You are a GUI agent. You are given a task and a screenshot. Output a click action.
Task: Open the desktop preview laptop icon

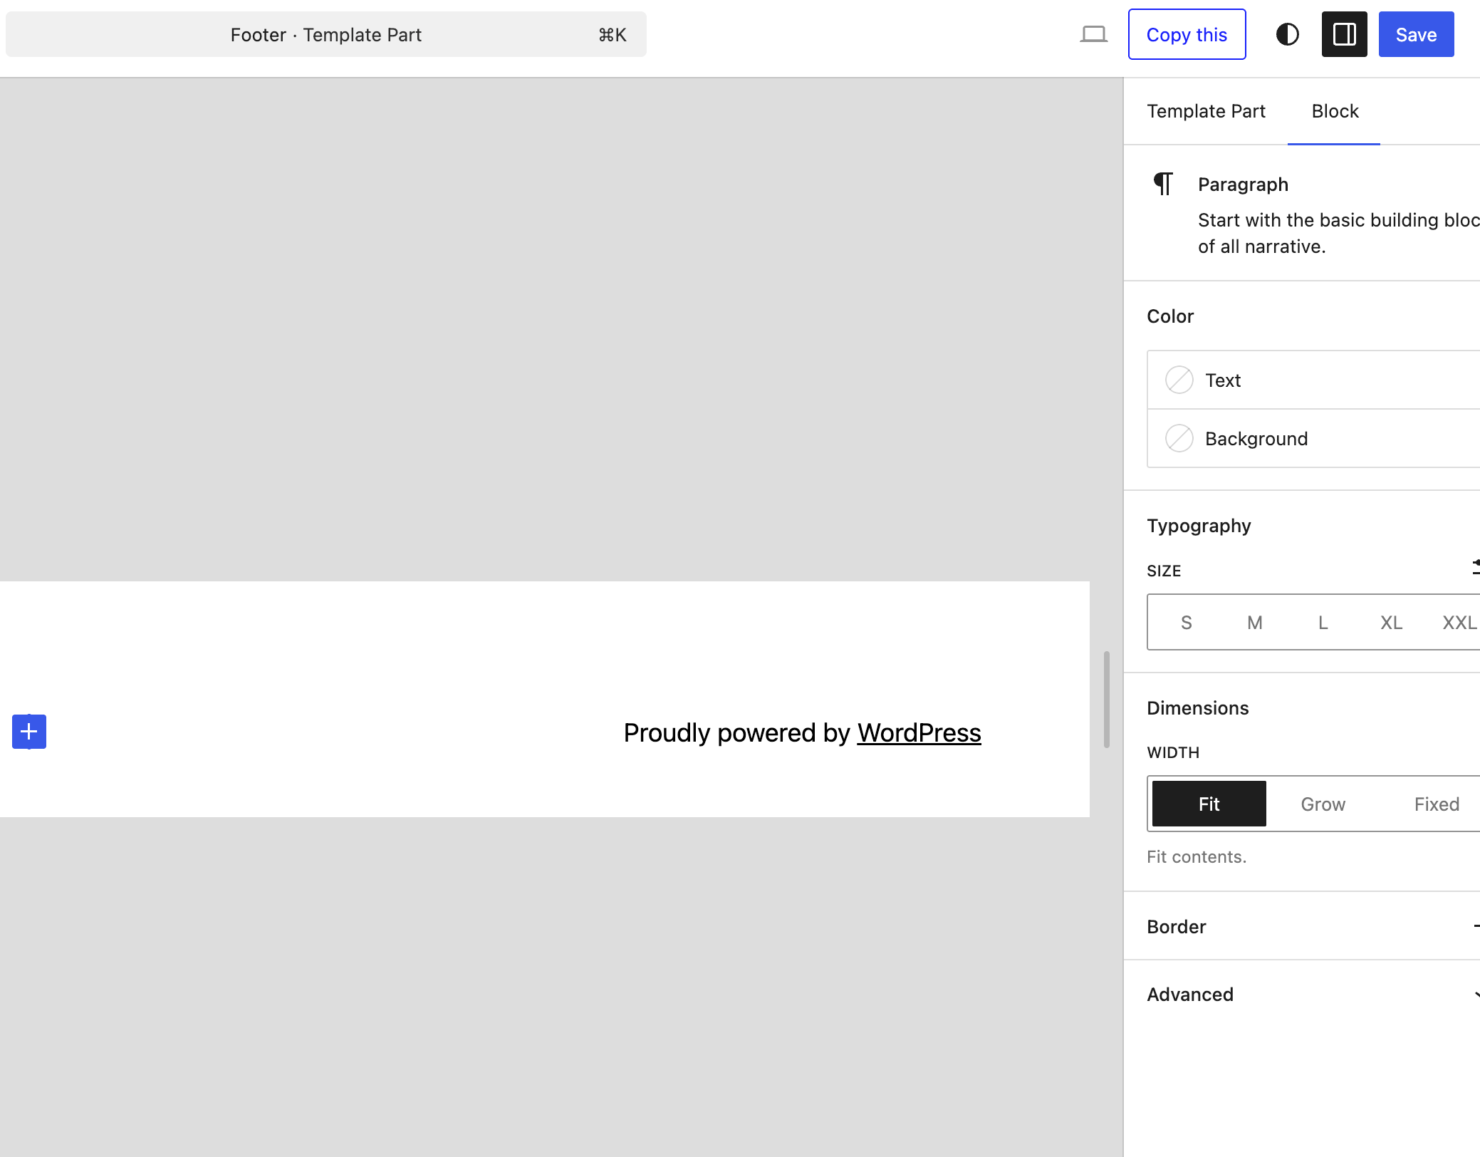(x=1093, y=33)
